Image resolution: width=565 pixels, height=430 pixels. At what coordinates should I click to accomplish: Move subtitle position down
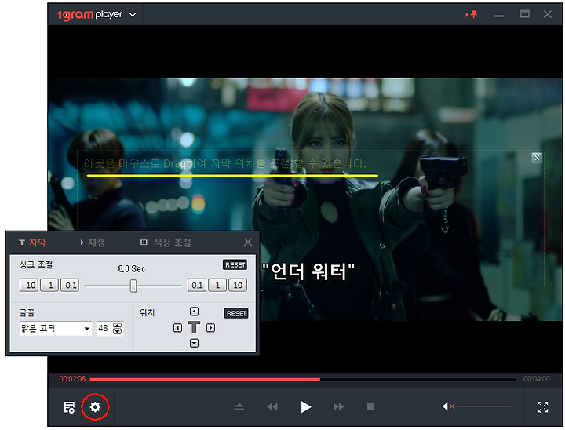pos(195,343)
